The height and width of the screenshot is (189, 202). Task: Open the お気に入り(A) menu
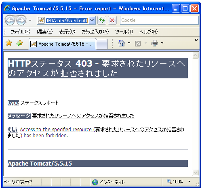coord(95,32)
